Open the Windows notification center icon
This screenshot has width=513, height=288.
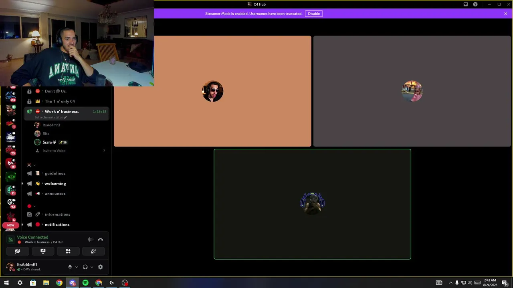505,283
